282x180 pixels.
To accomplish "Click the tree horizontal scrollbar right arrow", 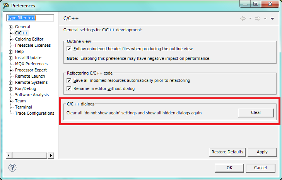I will 51,155.
